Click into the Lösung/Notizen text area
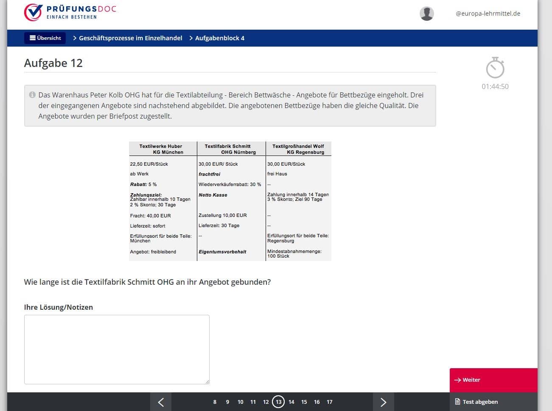Screen dimensions: 552x411 click(117, 349)
